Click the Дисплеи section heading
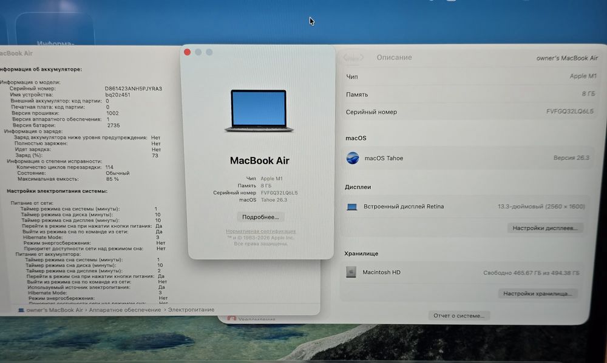607x363 pixels. point(358,187)
